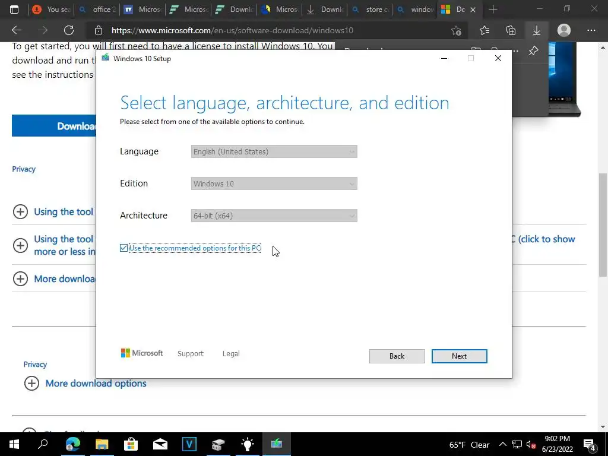Open the Tips lightbulb app in taskbar
Screen dimensions: 608x456
(x=248, y=444)
